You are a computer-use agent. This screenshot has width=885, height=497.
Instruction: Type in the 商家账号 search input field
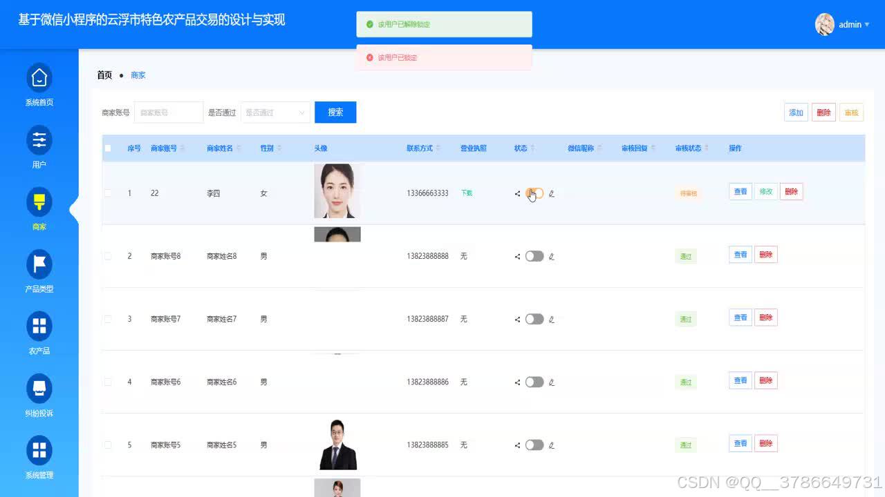(169, 113)
